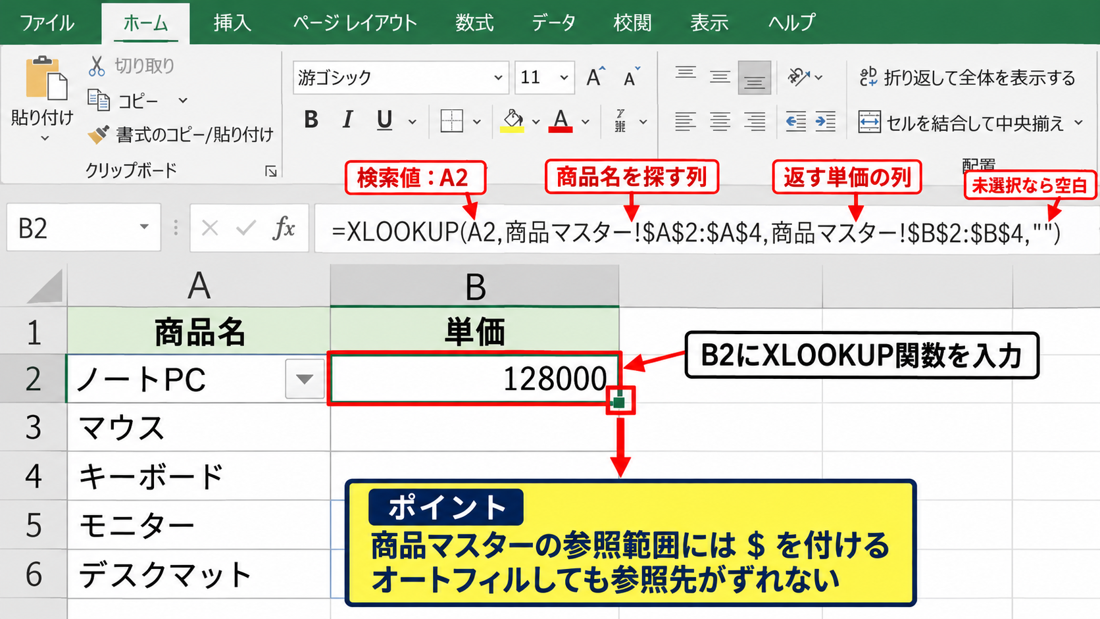Image resolution: width=1100 pixels, height=619 pixels.
Task: Open the cell A2 validation list dropdown
Action: [x=305, y=379]
